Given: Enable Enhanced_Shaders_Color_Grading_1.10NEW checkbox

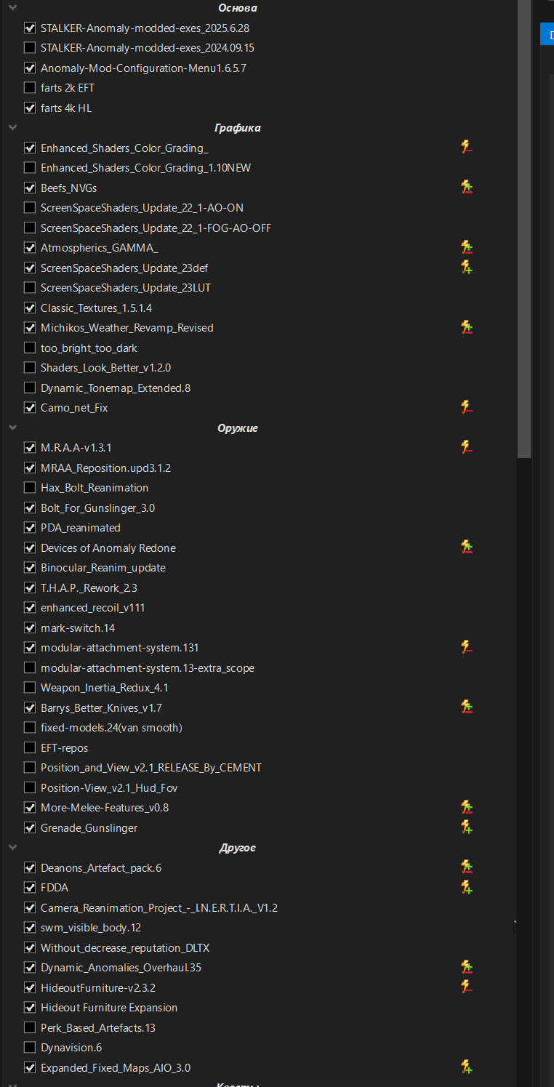Looking at the screenshot, I should tap(30, 168).
